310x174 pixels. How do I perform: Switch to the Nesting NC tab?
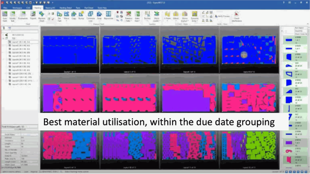click(x=50, y=8)
